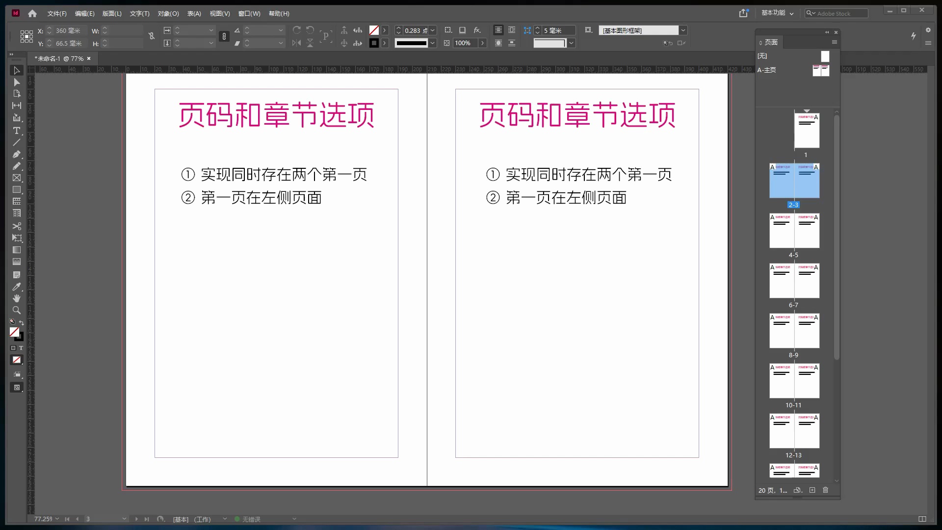Select the Gradient Feather tool
The height and width of the screenshot is (530, 942).
pyautogui.click(x=17, y=262)
